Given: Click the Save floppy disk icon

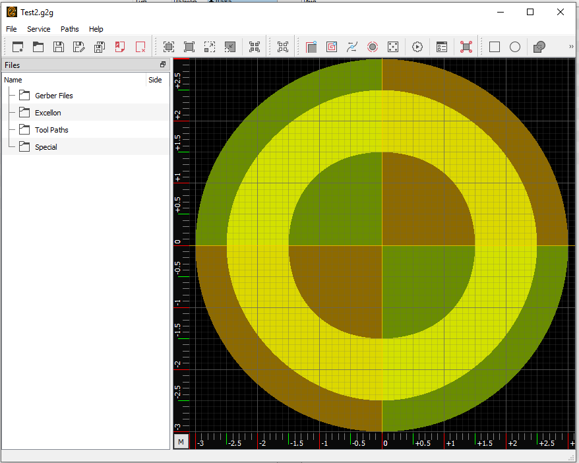Looking at the screenshot, I should click(x=59, y=47).
